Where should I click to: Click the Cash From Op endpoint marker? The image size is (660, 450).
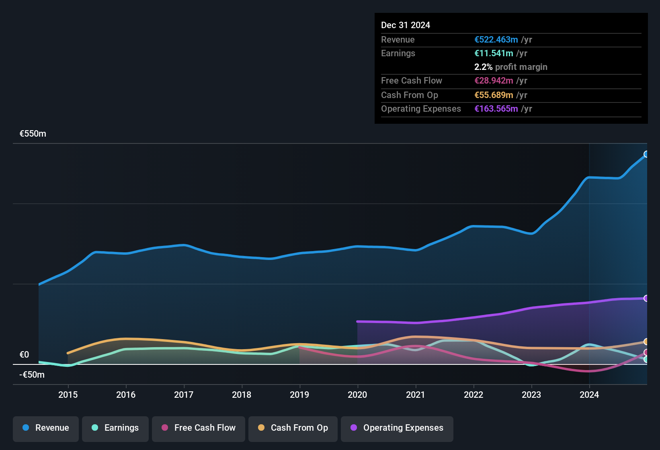(x=646, y=342)
